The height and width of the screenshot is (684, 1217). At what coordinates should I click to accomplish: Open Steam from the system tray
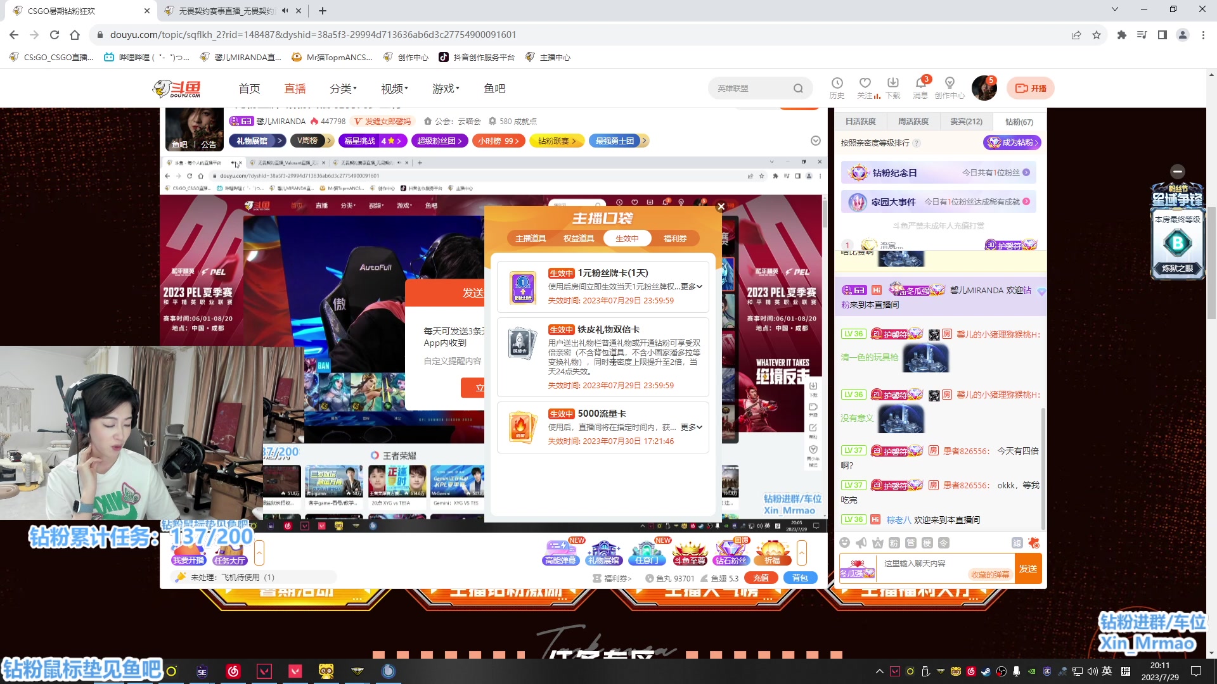click(986, 671)
